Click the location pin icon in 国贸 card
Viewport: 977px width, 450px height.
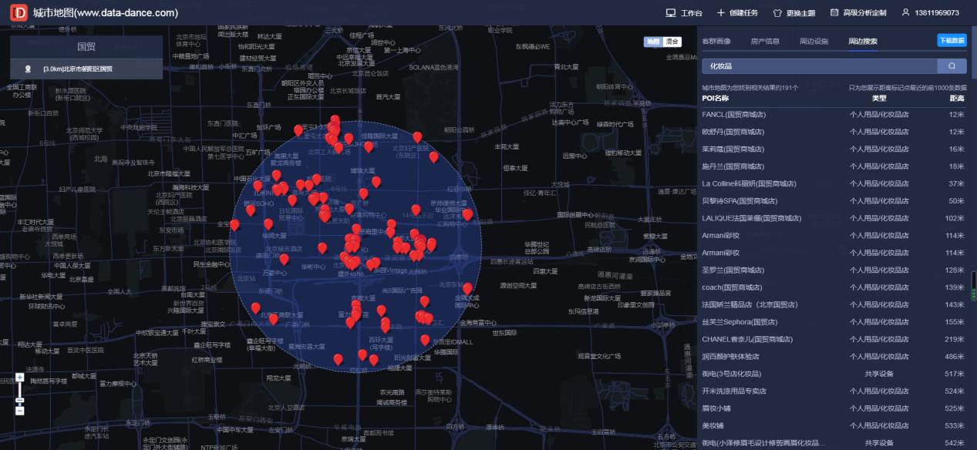(x=29, y=69)
